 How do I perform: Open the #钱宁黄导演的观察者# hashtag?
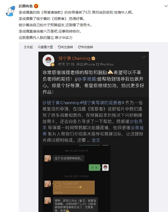102,103
